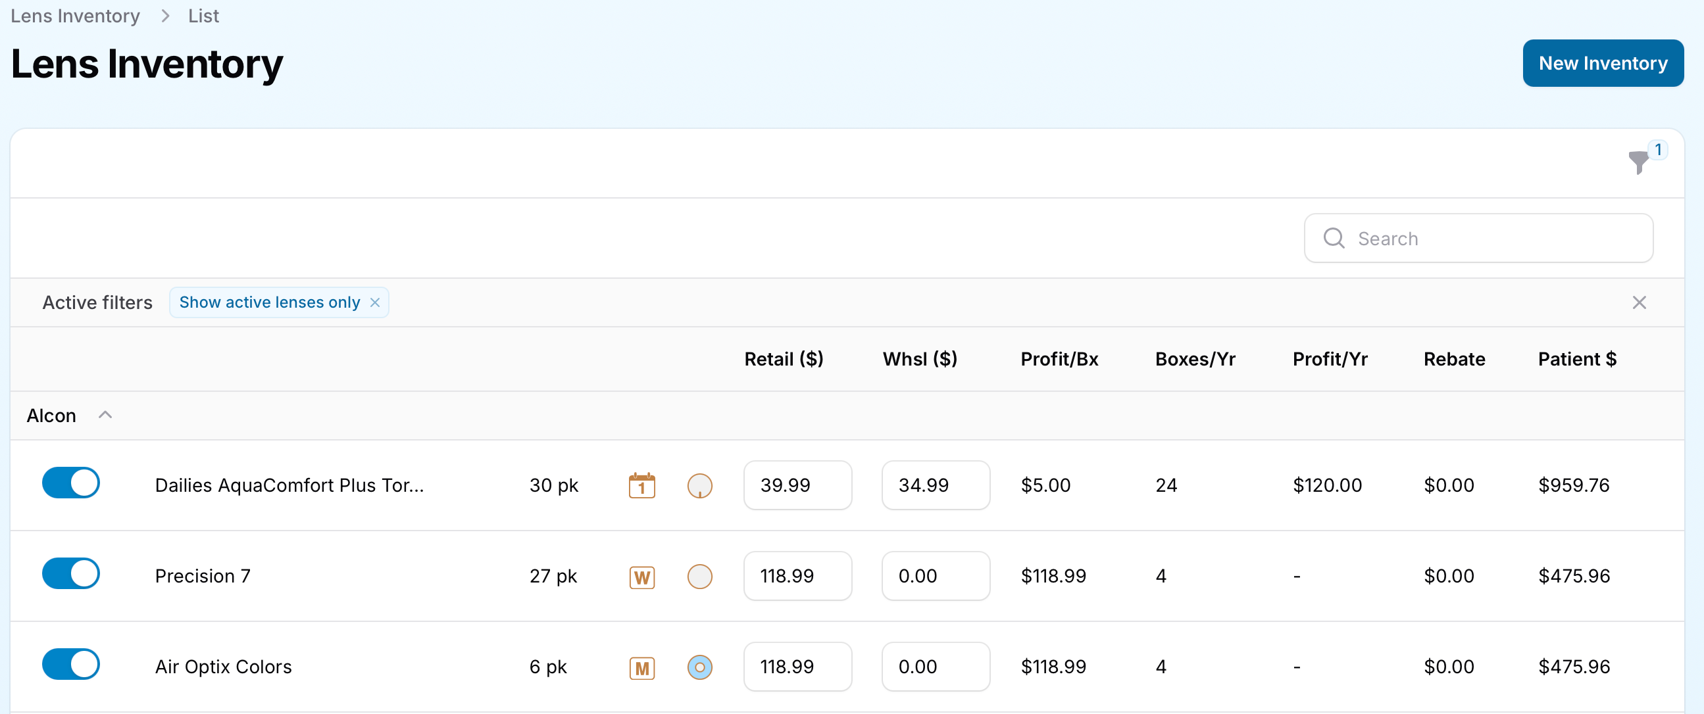Switch off the Air Optix Colors toggle

pyautogui.click(x=71, y=664)
